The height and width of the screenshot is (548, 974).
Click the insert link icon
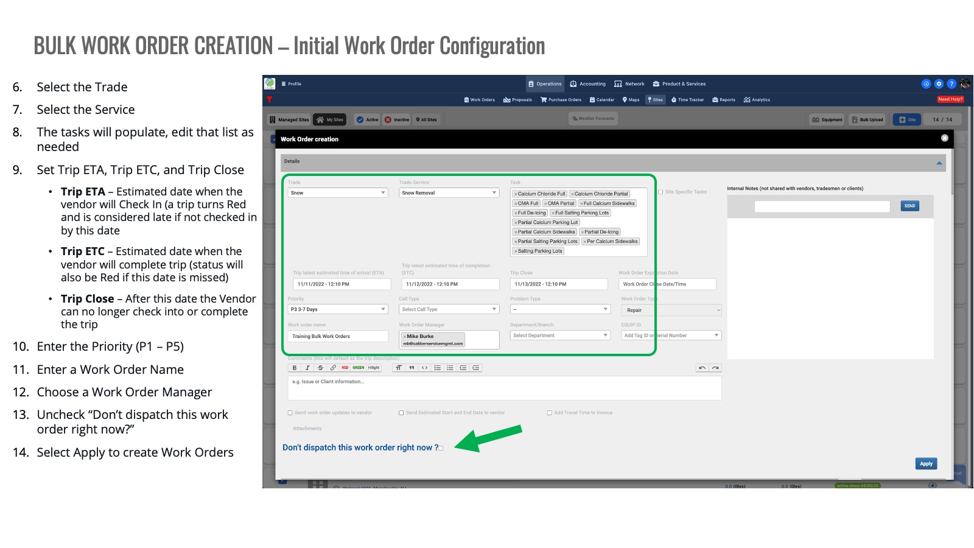click(333, 368)
